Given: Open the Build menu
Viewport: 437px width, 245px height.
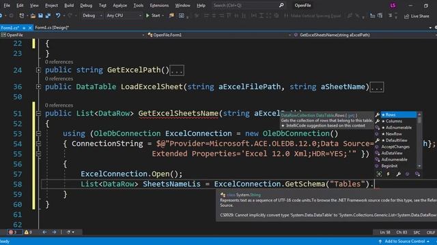Looking at the screenshot, I should point(69,5).
